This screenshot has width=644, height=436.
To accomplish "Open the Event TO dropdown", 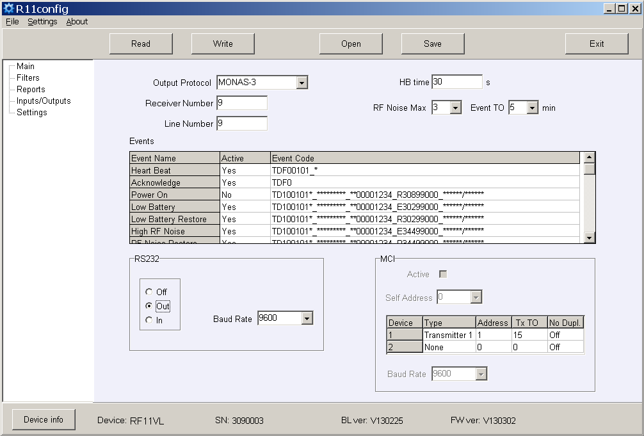I will coord(533,108).
